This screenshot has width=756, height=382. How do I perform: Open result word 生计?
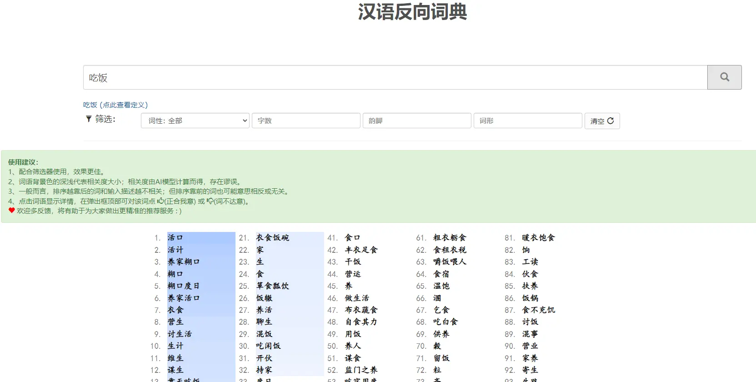pos(175,346)
